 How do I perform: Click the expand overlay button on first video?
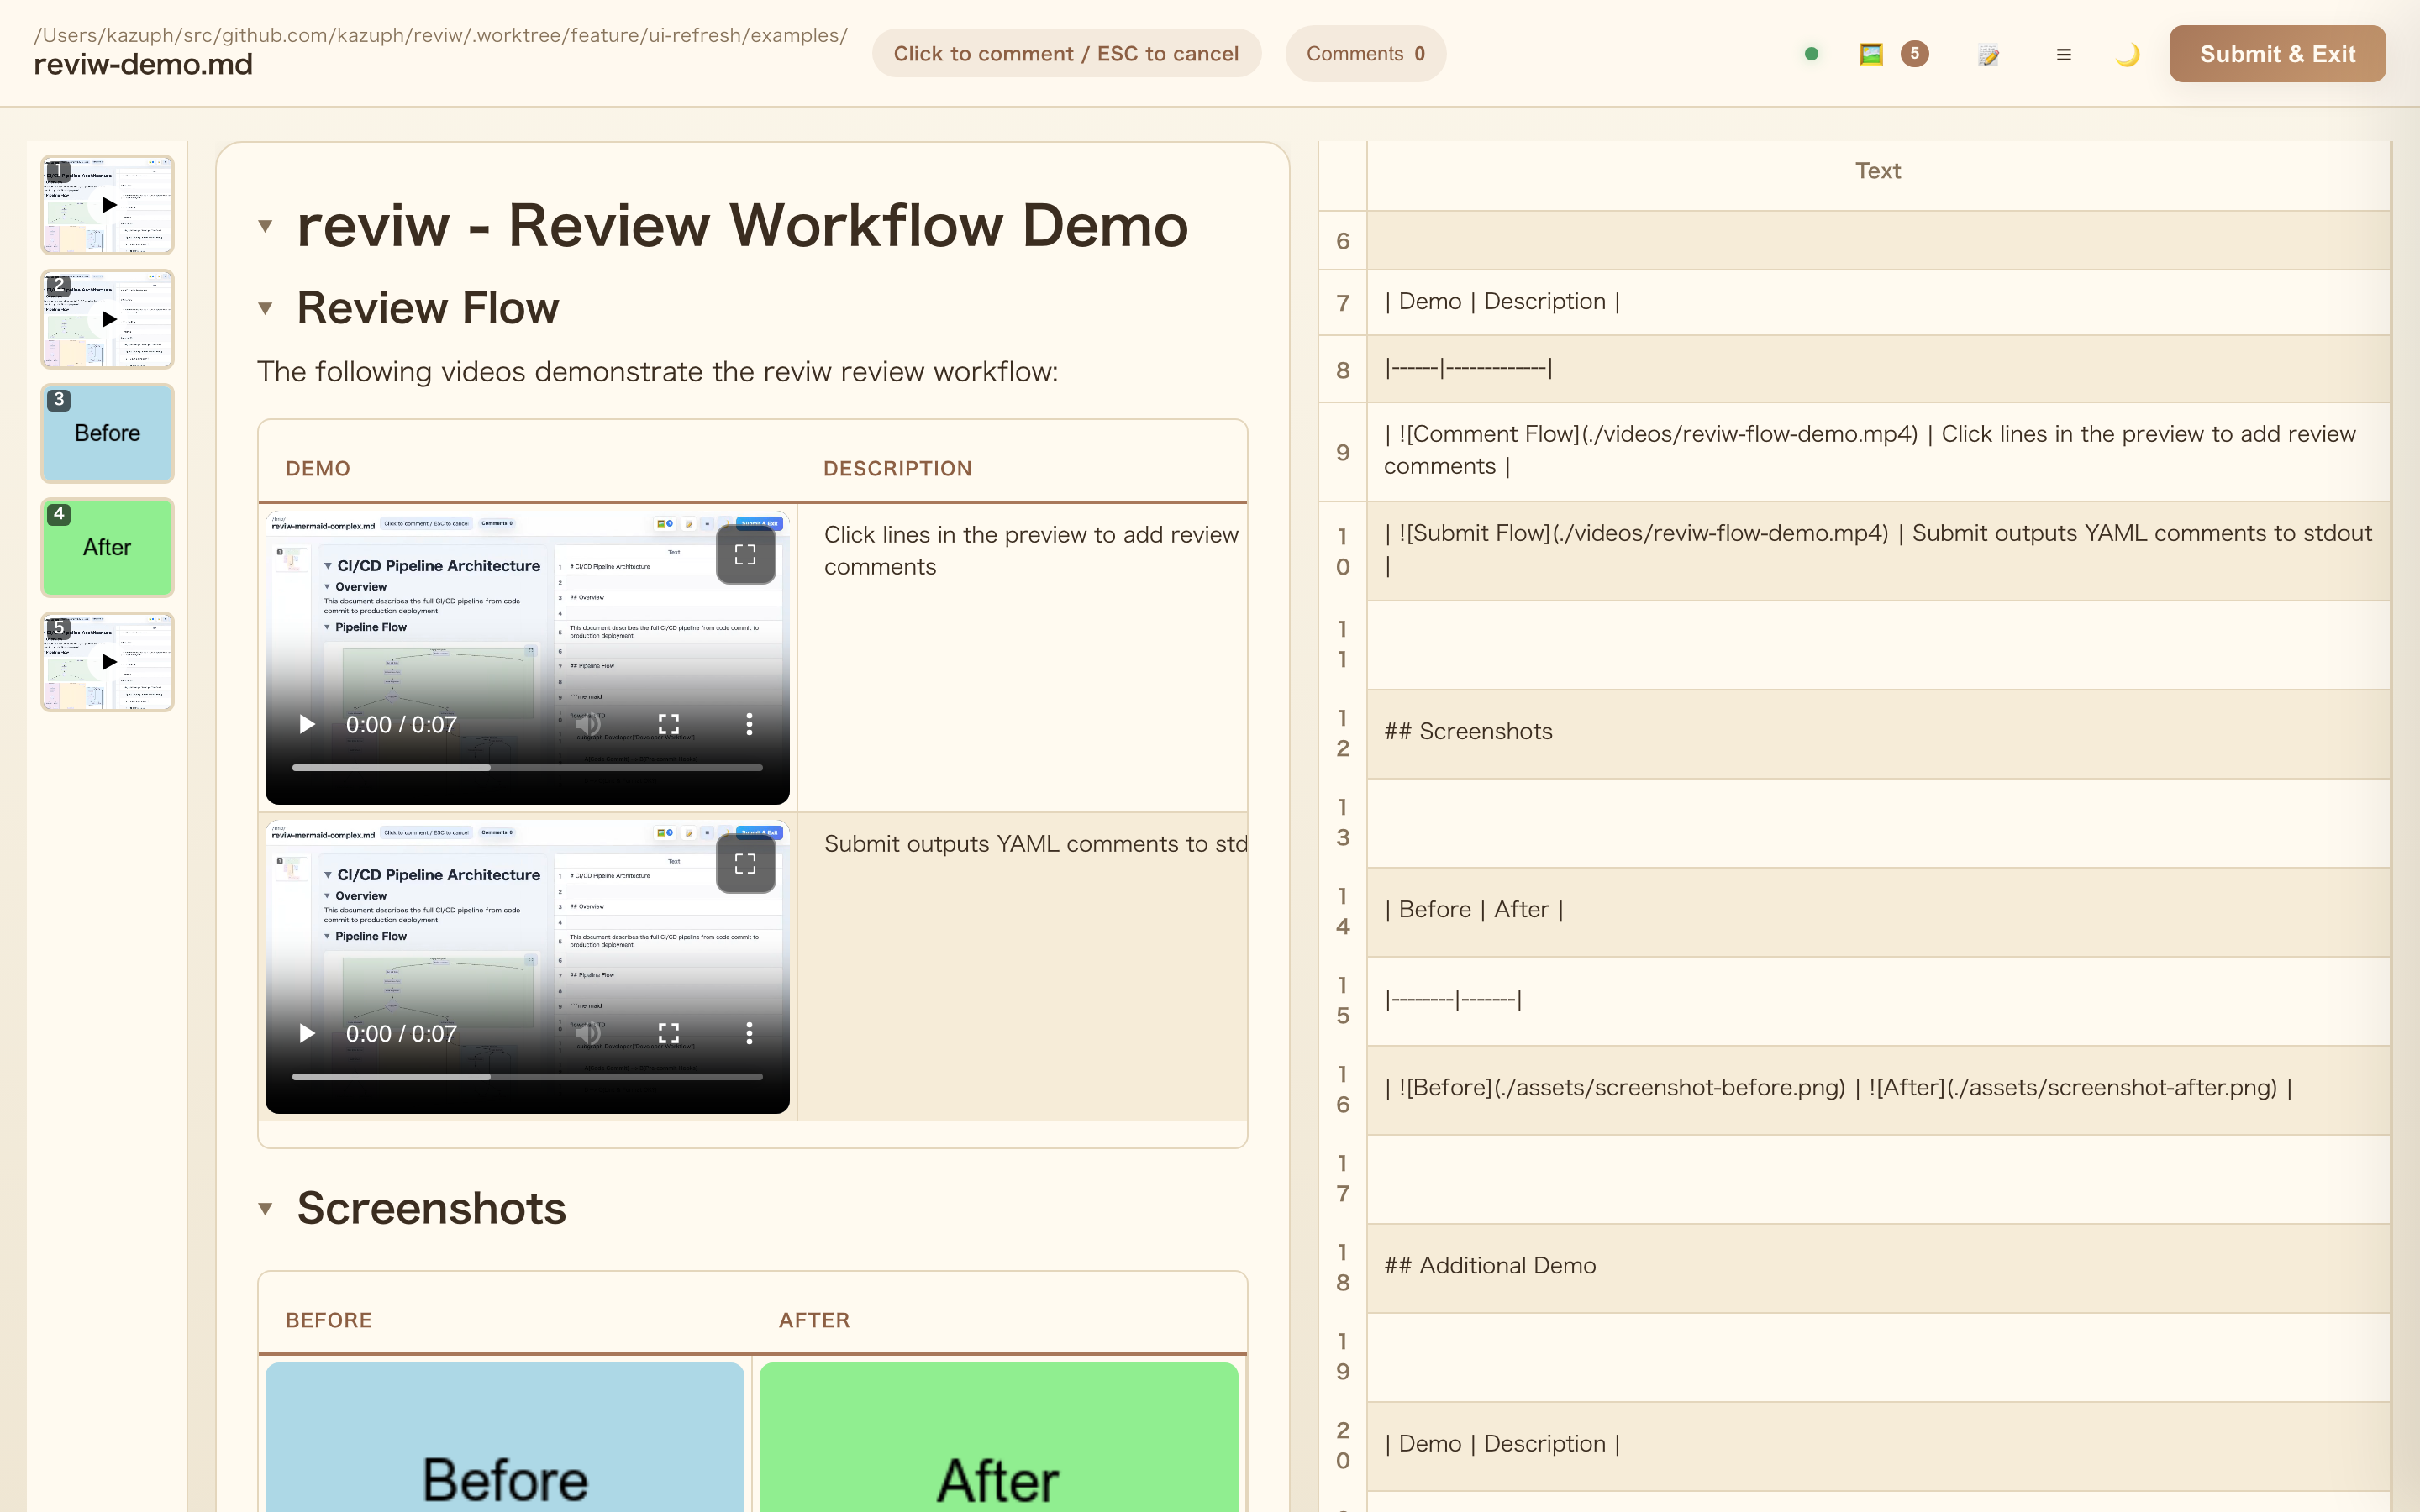click(x=746, y=555)
